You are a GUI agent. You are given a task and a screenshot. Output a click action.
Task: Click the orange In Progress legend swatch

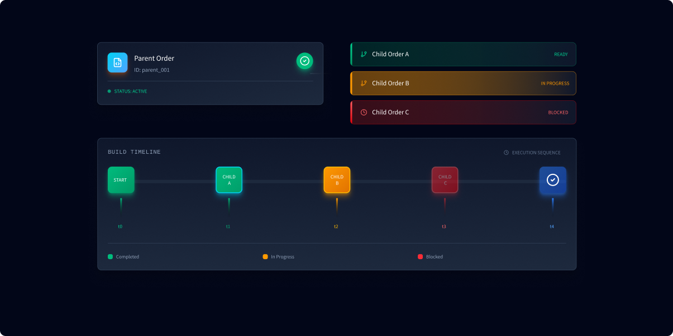(265, 257)
